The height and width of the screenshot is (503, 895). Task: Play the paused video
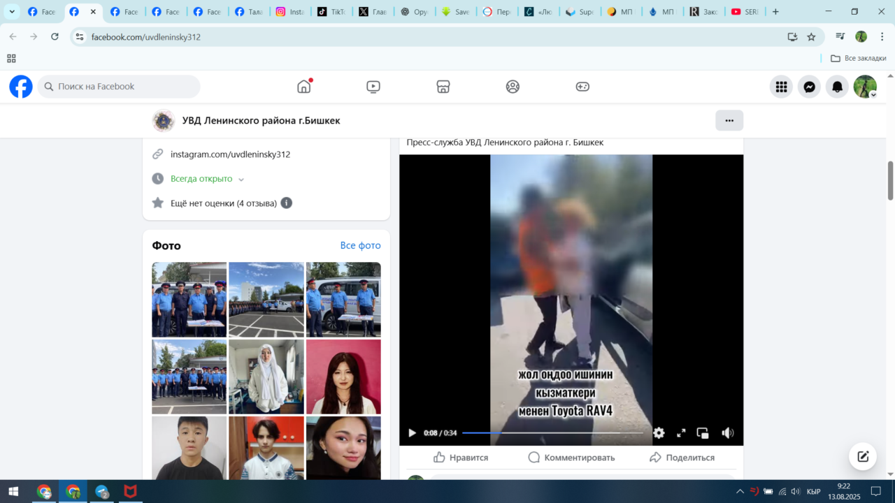[412, 433]
